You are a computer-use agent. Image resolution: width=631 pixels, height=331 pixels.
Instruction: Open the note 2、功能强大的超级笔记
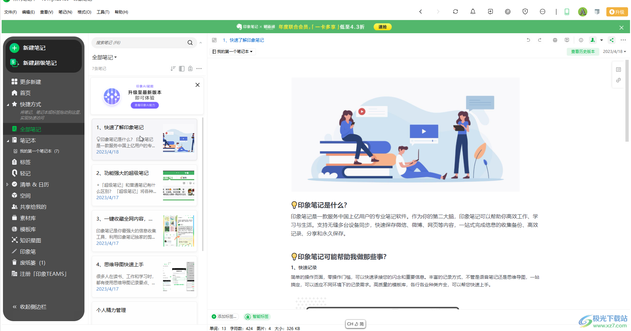click(x=144, y=185)
